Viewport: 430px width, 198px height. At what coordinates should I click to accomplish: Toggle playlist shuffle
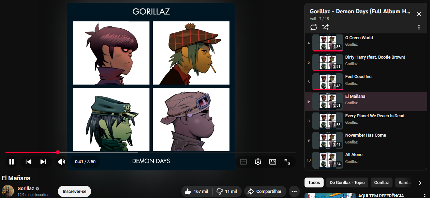point(325,27)
